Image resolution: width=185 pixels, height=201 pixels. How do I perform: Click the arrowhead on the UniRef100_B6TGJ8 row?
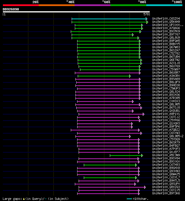point(141,108)
